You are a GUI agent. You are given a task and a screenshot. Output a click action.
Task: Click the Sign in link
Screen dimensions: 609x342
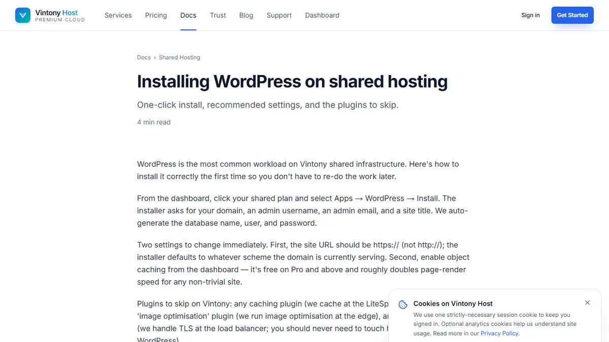pyautogui.click(x=530, y=15)
